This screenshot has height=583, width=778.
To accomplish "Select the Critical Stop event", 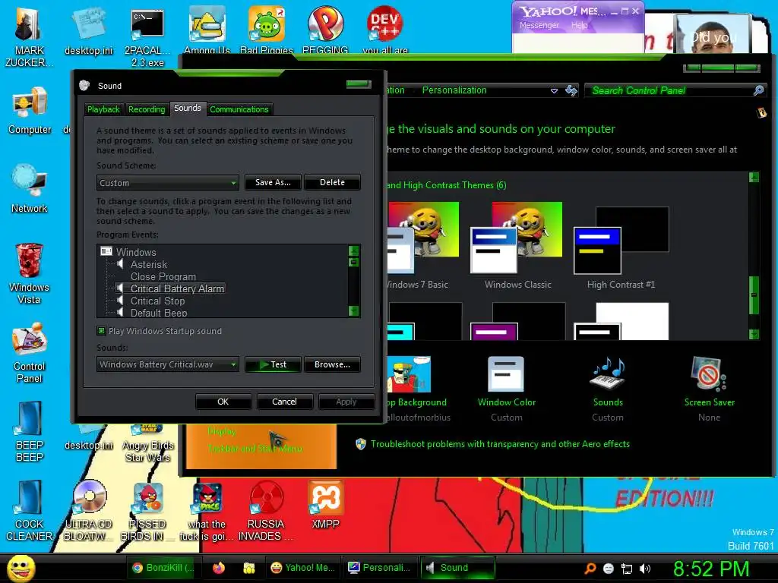I will (x=158, y=301).
